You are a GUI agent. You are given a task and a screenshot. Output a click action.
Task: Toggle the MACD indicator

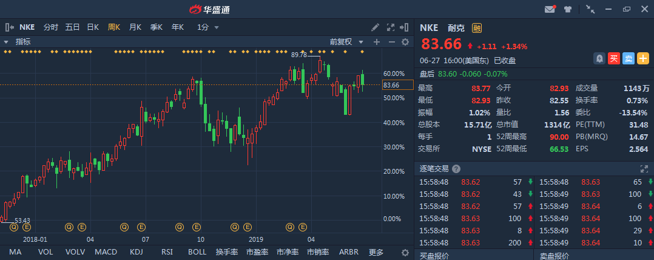[105, 252]
